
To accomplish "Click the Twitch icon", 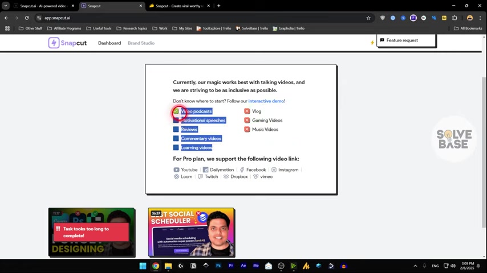I will click(x=200, y=177).
